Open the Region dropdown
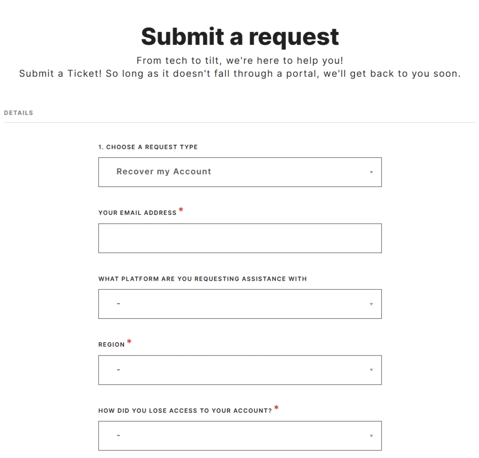Viewport: 479px width, 458px height. pos(239,370)
